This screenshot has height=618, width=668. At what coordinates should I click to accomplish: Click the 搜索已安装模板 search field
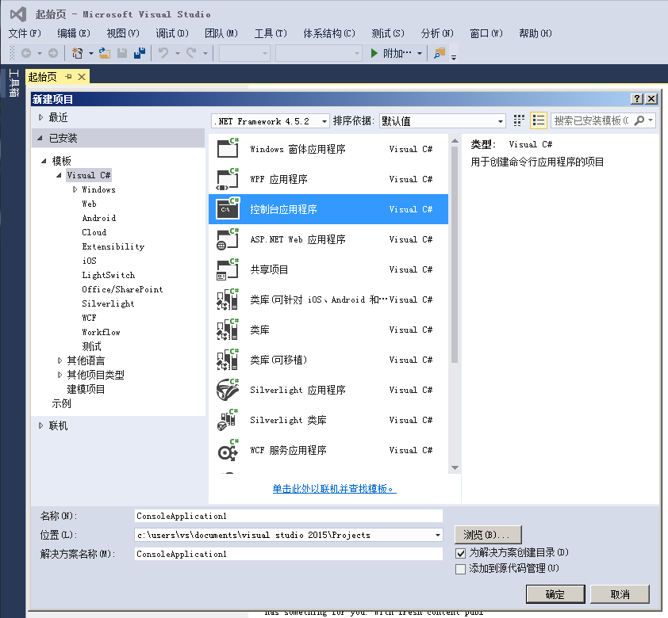pyautogui.click(x=591, y=120)
